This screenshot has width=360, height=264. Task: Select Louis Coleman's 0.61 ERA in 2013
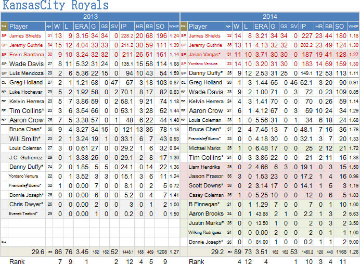[82, 148]
